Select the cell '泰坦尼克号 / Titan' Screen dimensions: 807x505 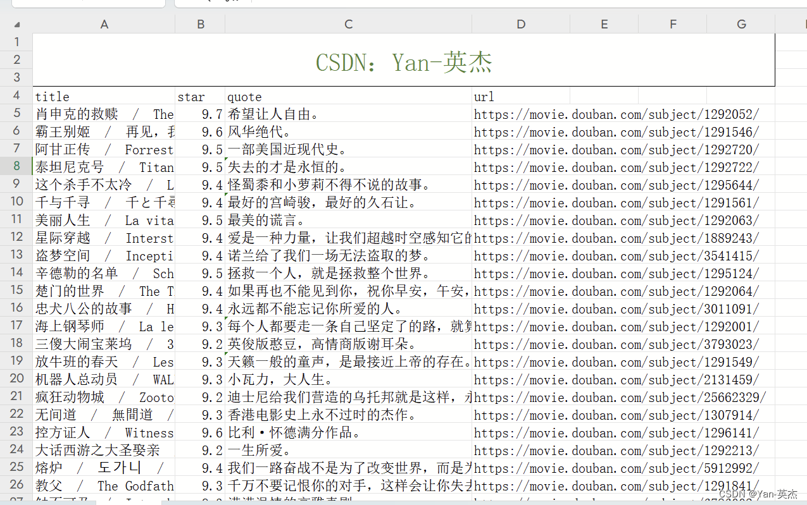[104, 167]
